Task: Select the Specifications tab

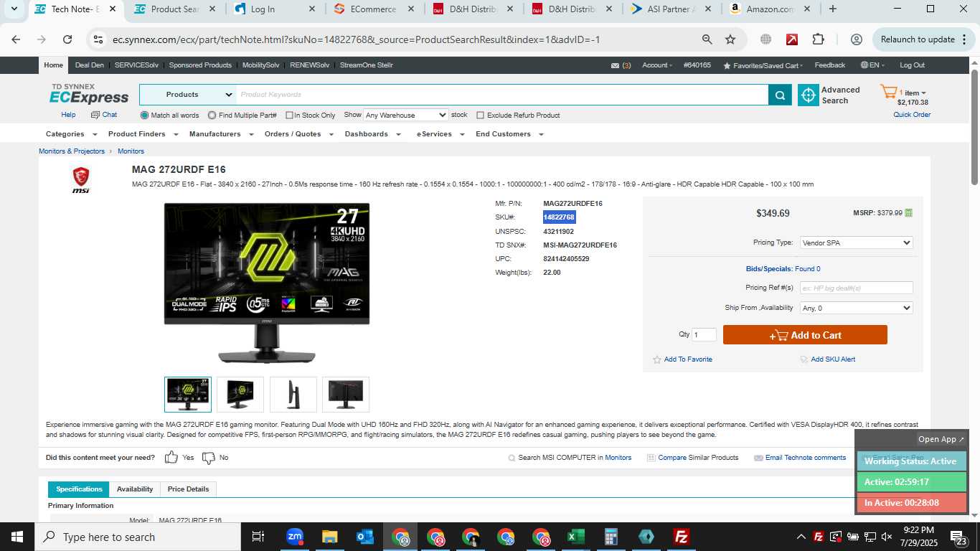Action: pos(79,489)
